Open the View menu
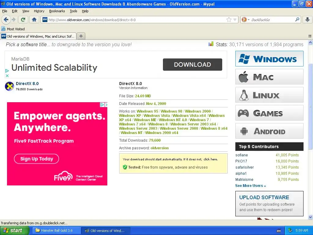The height and width of the screenshot is (235, 313). (x=26, y=11)
